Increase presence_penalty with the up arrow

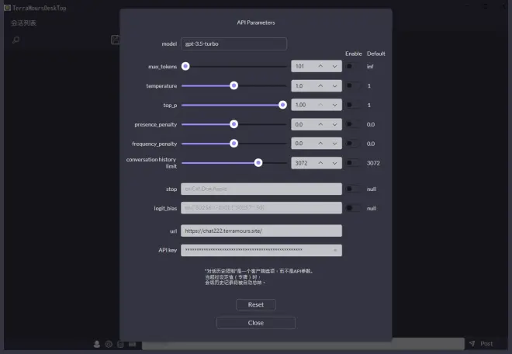coord(320,124)
